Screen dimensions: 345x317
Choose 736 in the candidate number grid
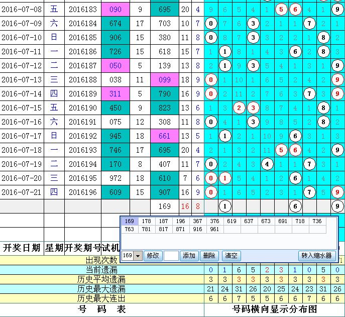317,221
